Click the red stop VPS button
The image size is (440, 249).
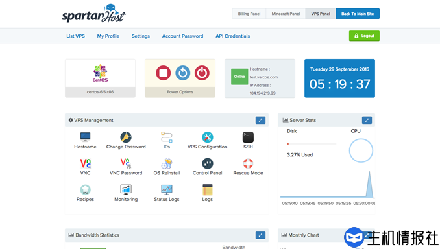coord(164,73)
